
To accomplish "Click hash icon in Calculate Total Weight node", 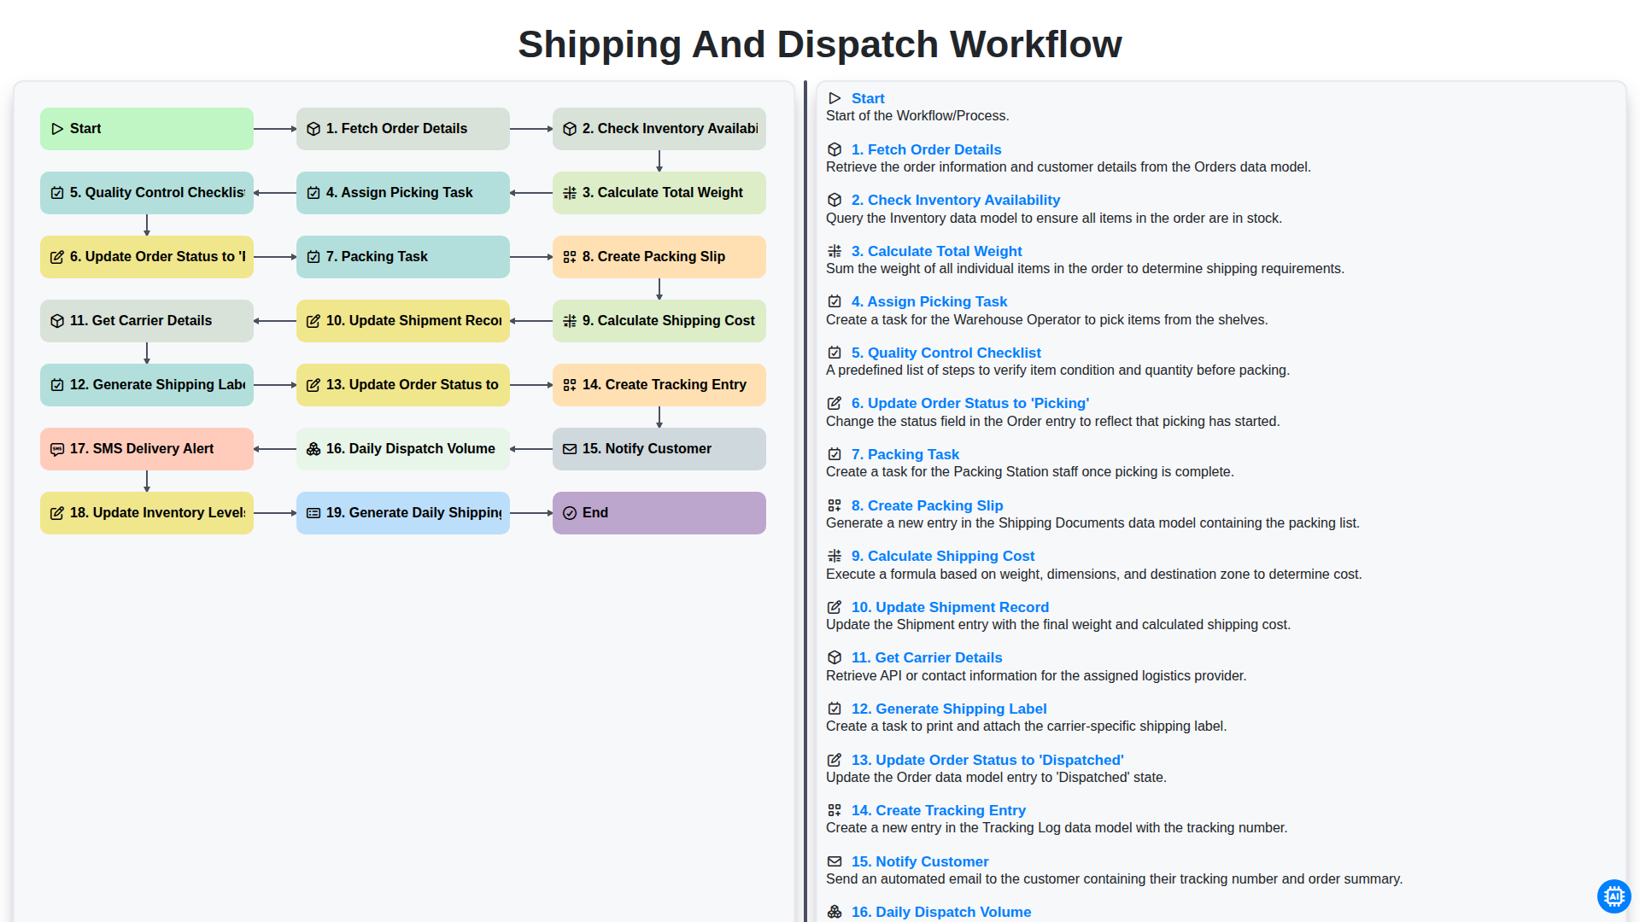I will point(570,193).
